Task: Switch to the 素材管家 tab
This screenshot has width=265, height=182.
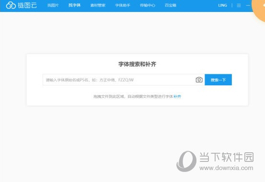Action: 98,5
